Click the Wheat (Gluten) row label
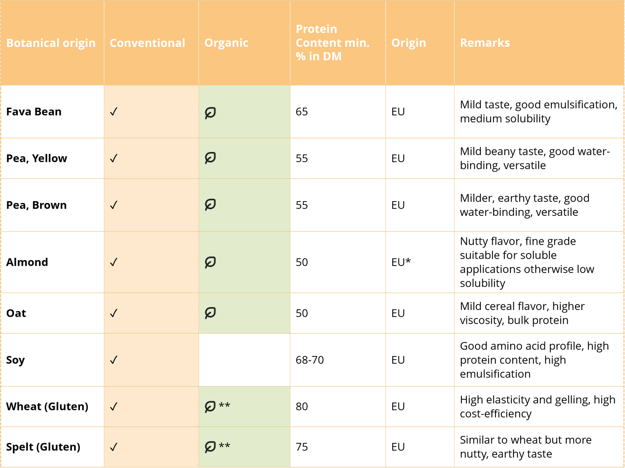The image size is (625, 468). pyautogui.click(x=47, y=406)
